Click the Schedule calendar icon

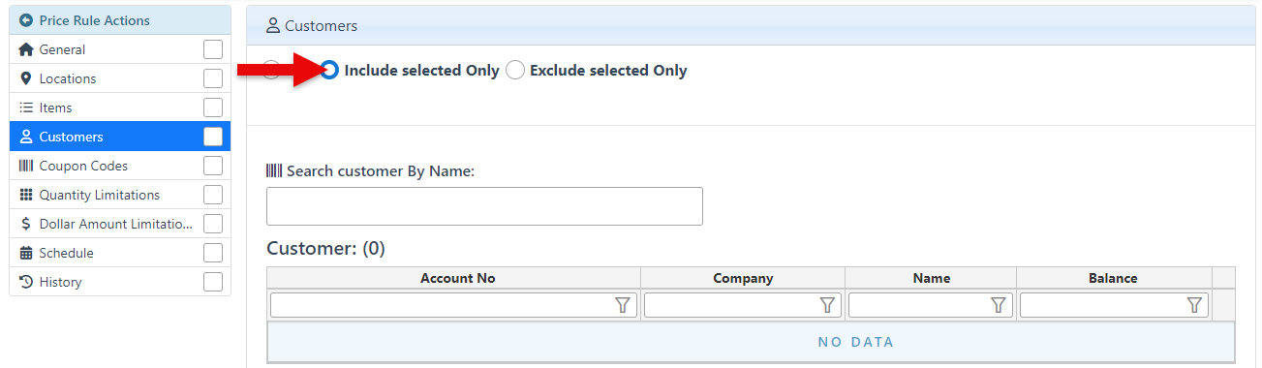26,253
